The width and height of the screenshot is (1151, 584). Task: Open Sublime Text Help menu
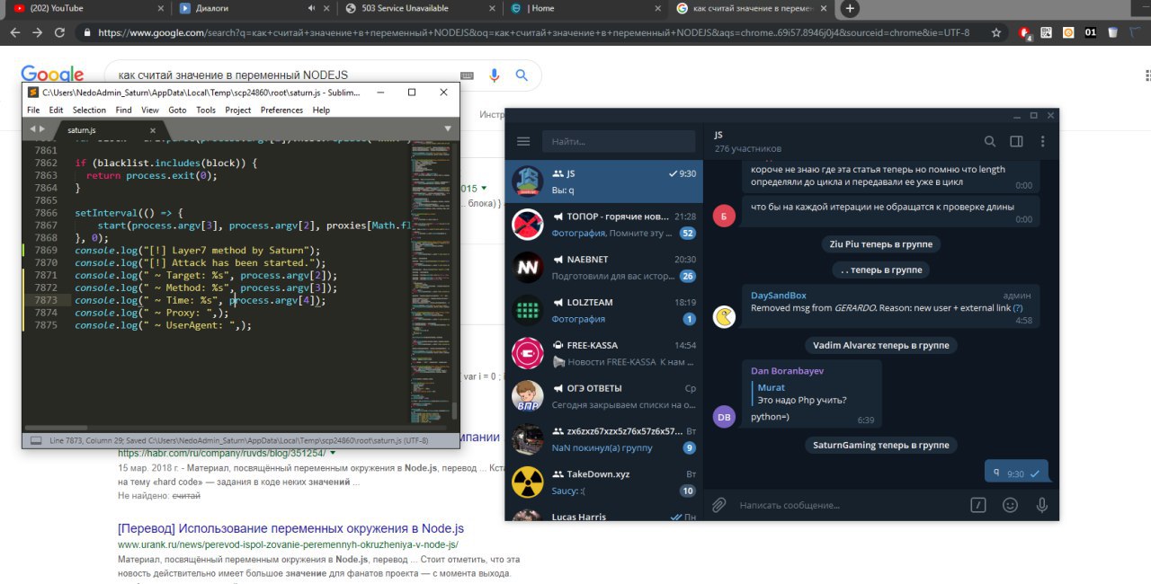(x=321, y=110)
